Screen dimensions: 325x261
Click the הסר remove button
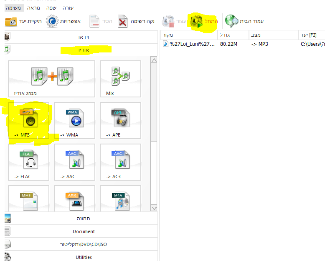[101, 21]
